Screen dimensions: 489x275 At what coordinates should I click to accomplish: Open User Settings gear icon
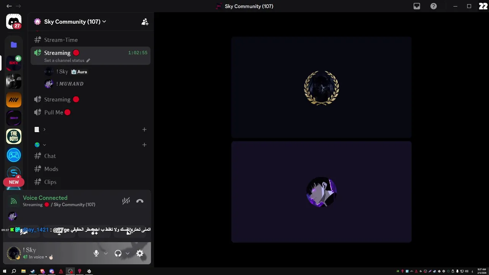click(x=140, y=253)
